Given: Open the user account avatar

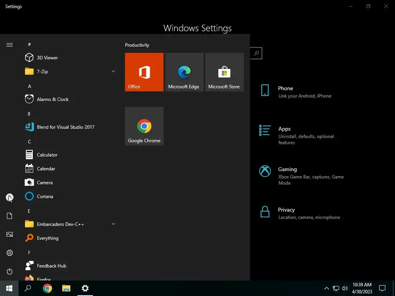Looking at the screenshot, I should tap(10, 197).
